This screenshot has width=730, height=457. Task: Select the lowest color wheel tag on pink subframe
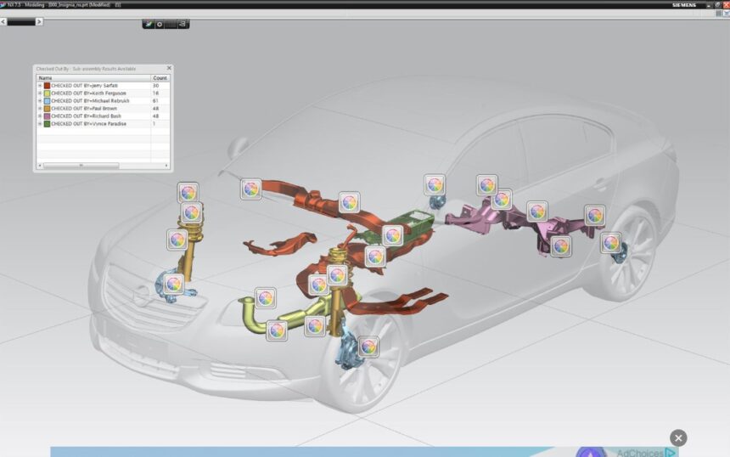(x=560, y=246)
